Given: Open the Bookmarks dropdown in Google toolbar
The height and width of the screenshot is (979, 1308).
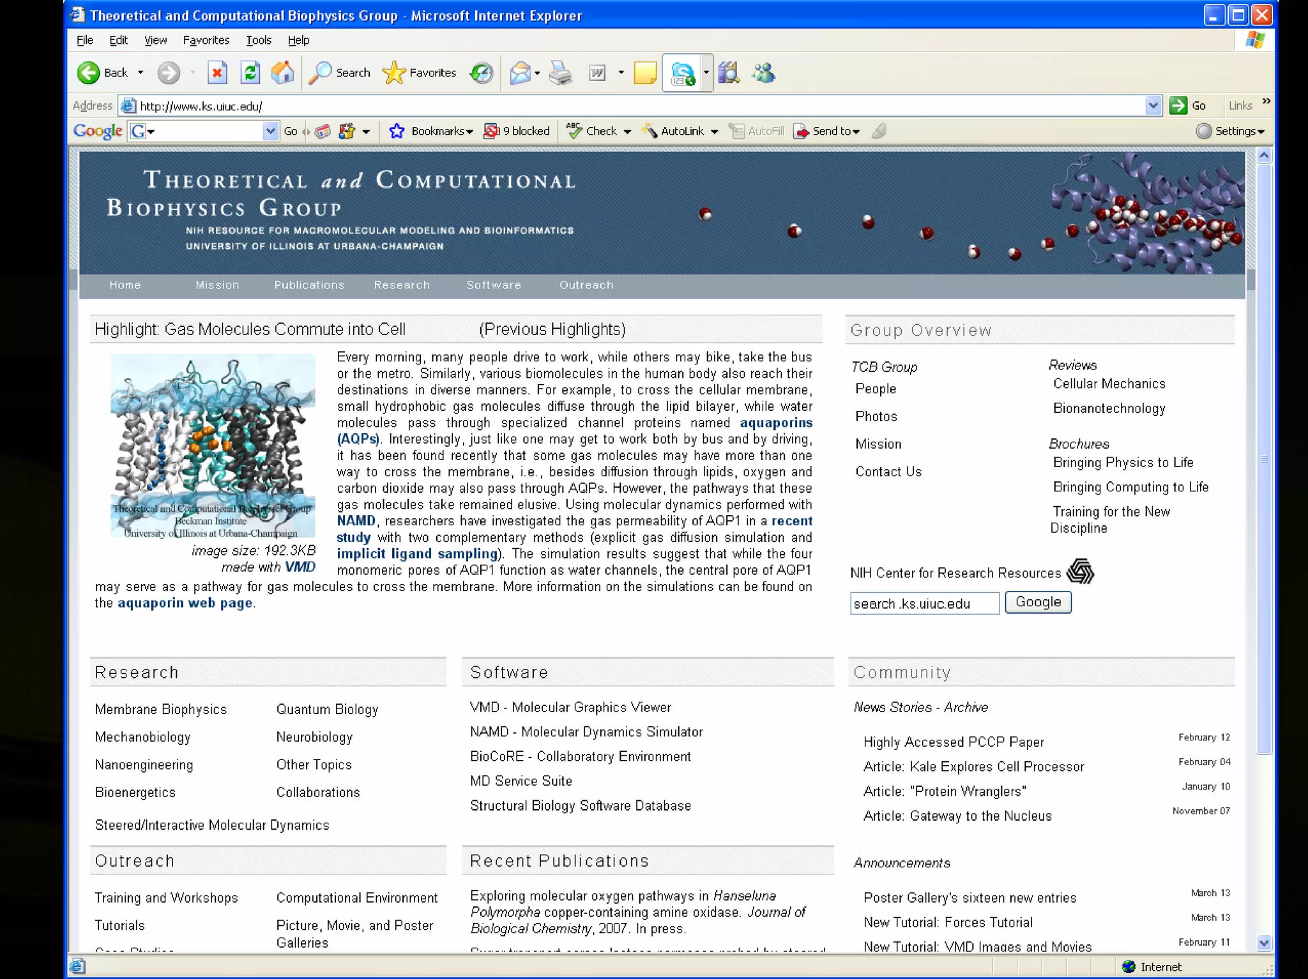Looking at the screenshot, I should (441, 131).
